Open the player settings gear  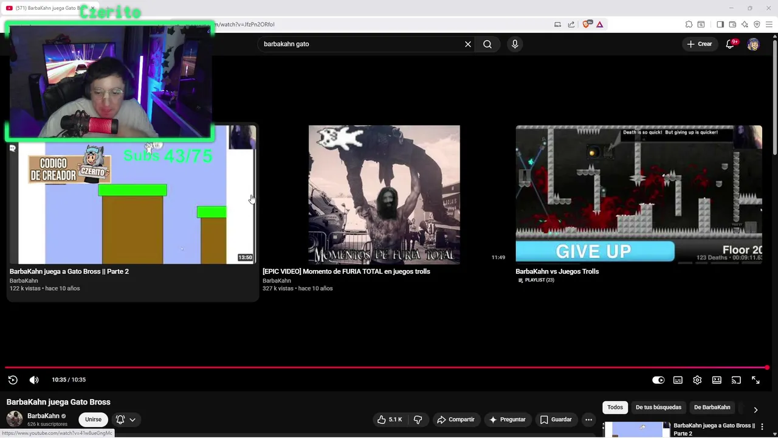point(697,380)
